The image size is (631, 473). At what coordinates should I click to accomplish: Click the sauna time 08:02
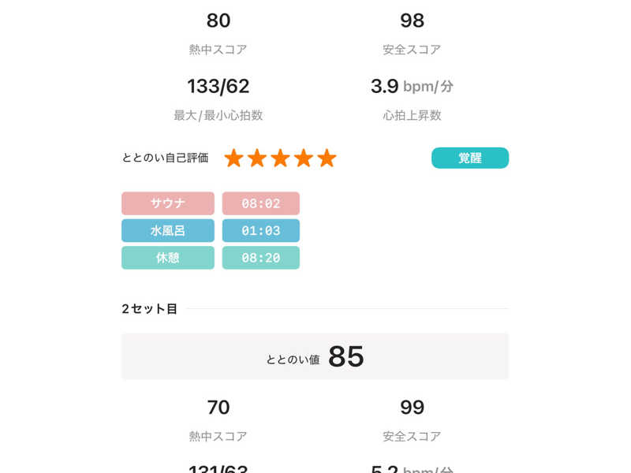pos(261,203)
